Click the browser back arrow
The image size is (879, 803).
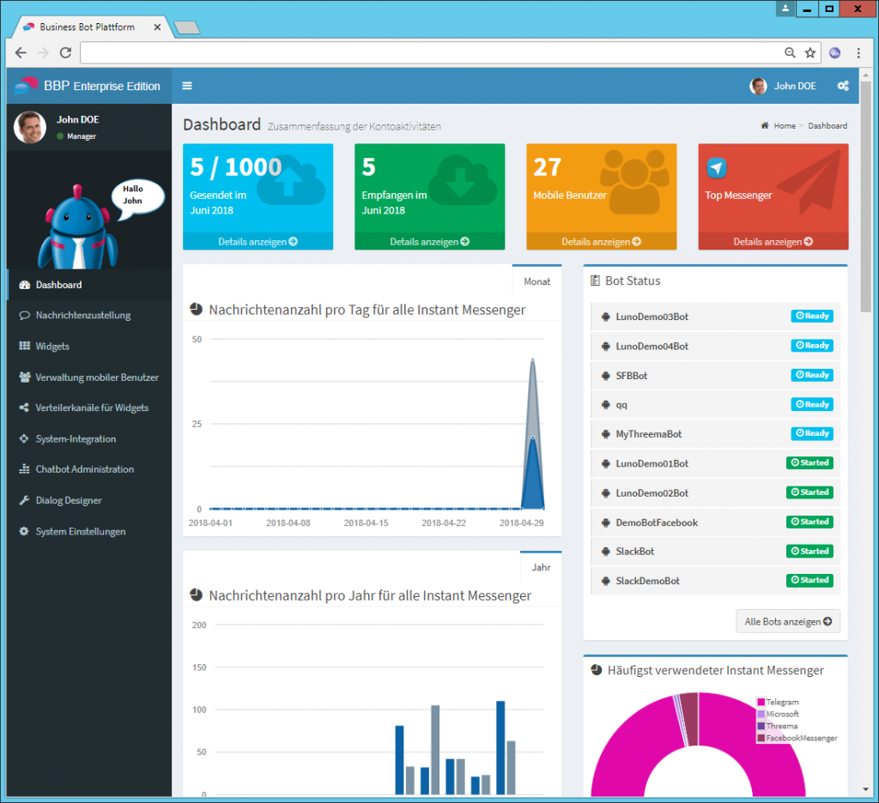[21, 52]
